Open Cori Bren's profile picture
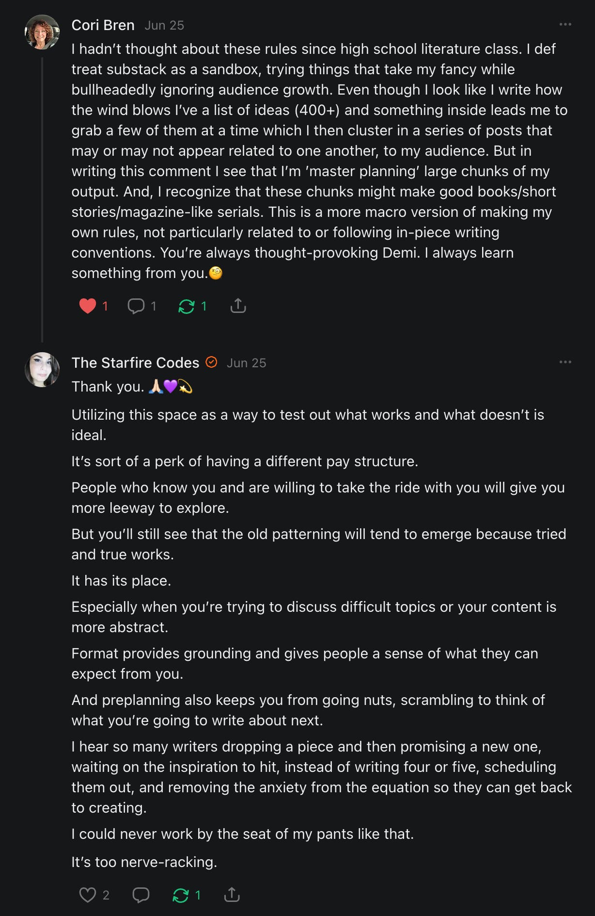595x916 pixels. pyautogui.click(x=42, y=32)
